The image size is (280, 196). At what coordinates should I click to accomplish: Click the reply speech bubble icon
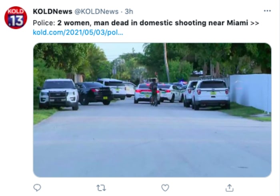click(37, 188)
